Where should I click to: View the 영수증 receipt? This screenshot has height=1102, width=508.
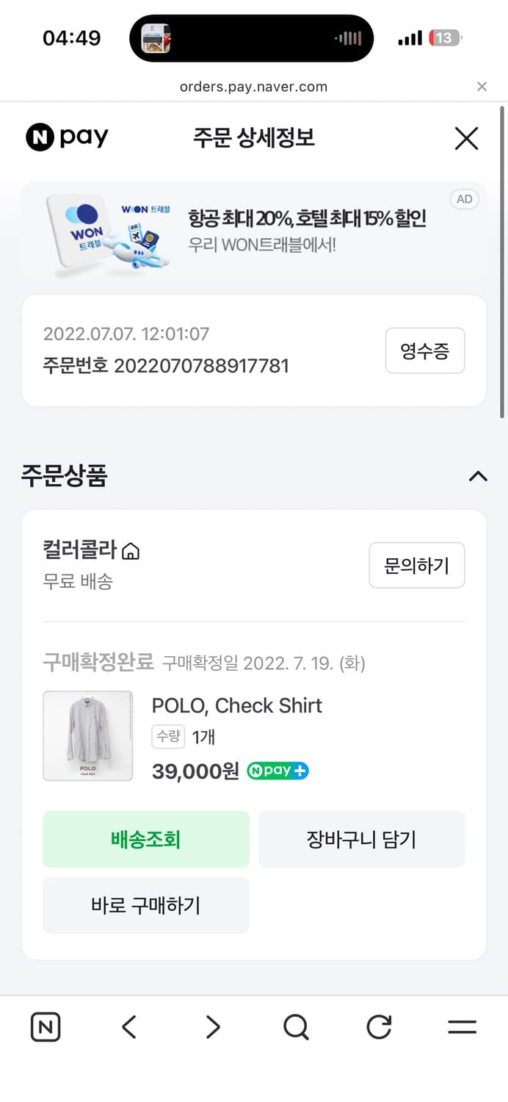click(424, 350)
